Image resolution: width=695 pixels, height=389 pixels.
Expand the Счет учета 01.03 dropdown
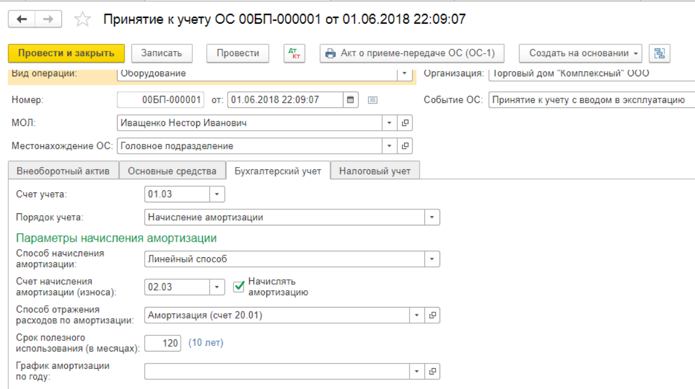(x=217, y=194)
